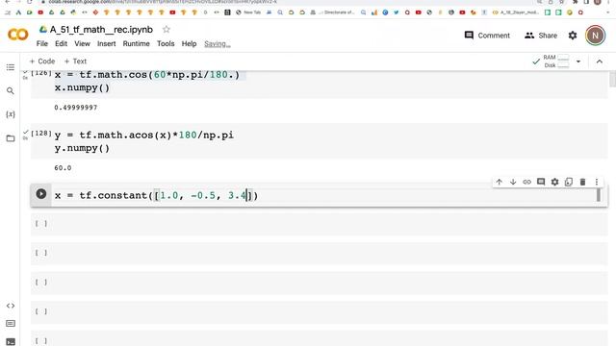The height and width of the screenshot is (346, 616).
Task: Click the Saving... status link
Action: pyautogui.click(x=217, y=44)
